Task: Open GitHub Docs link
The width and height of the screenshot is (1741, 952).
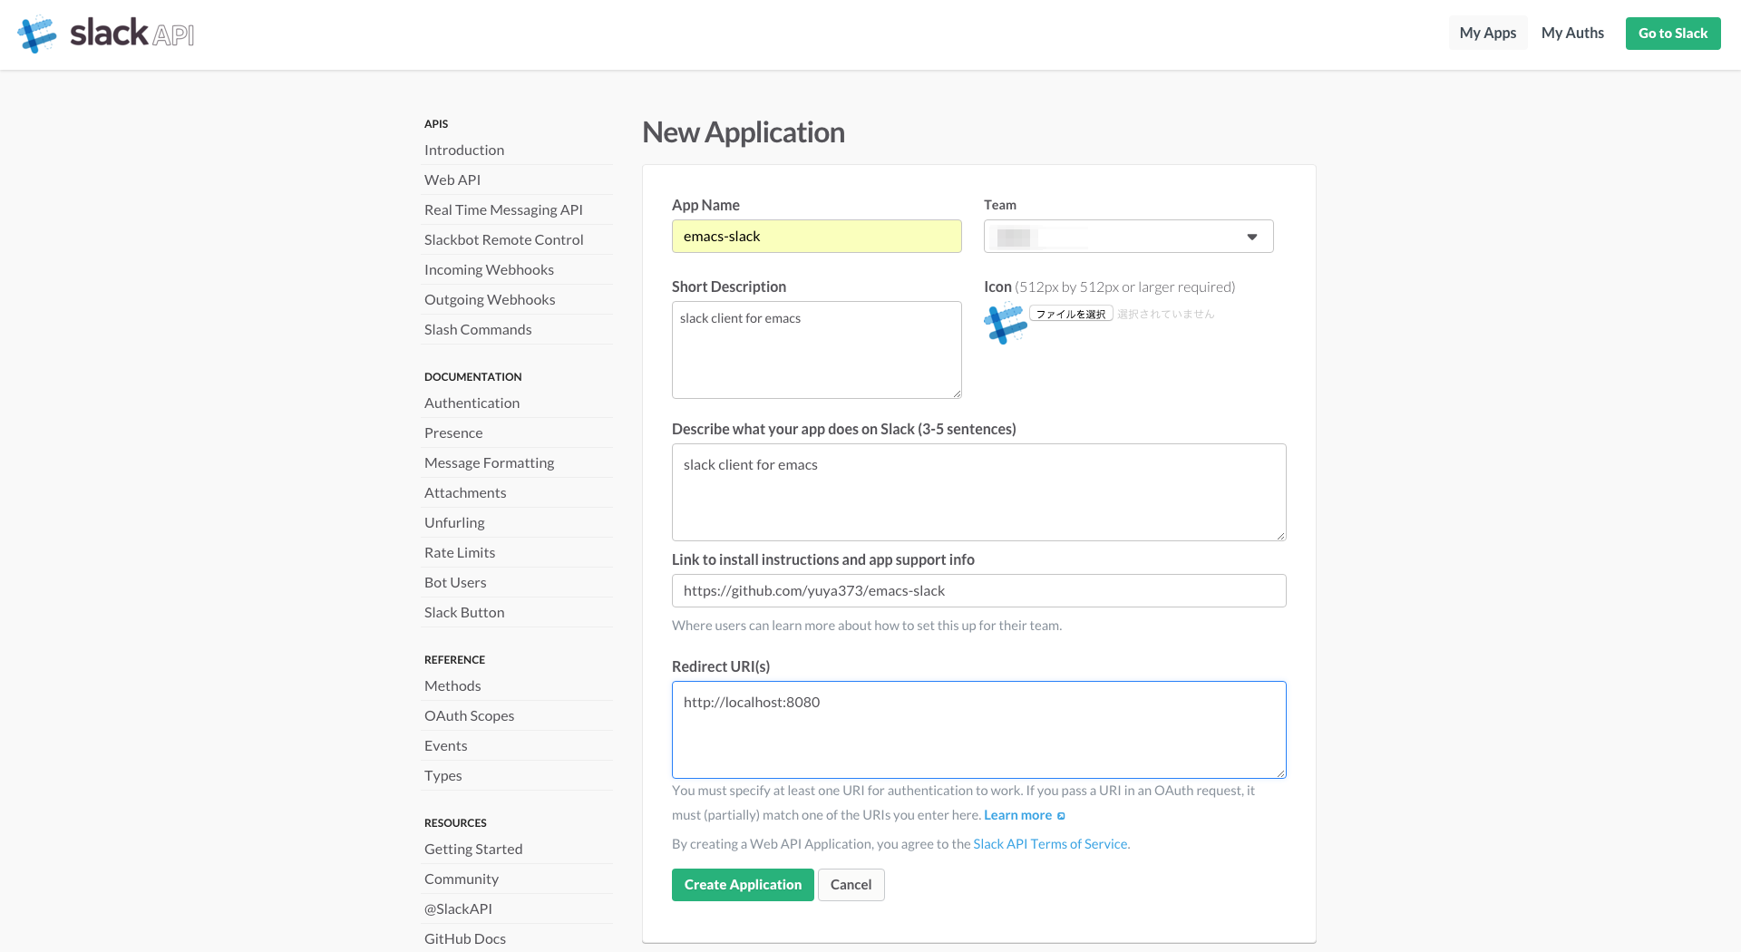Action: click(x=465, y=939)
